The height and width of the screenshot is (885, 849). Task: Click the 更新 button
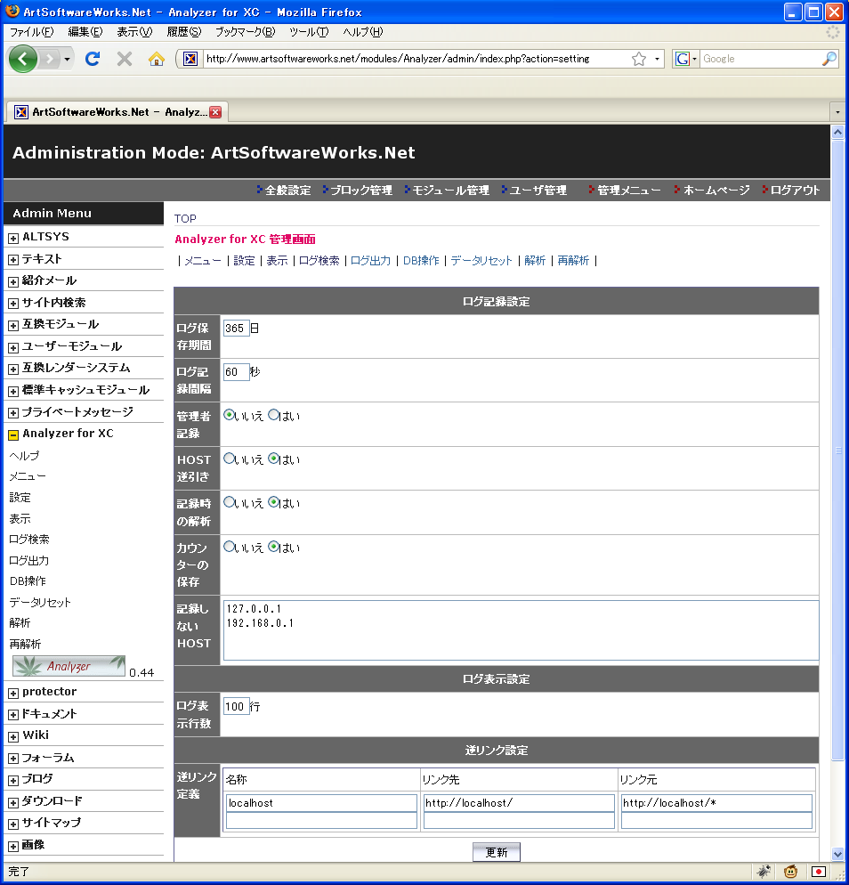[496, 852]
